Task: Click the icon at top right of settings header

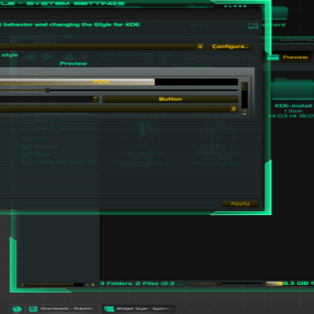Action: pyautogui.click(x=253, y=26)
